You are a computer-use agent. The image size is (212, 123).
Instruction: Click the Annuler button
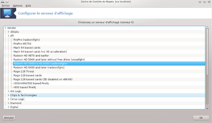9,118
